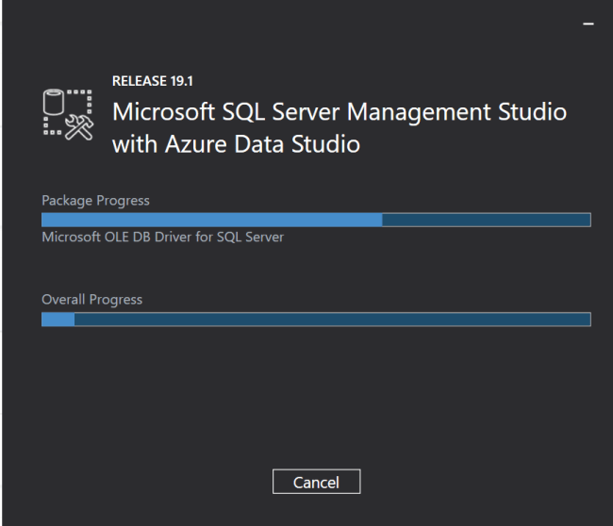
Task: Click the "with Azure Data Studio" text
Action: coord(236,146)
